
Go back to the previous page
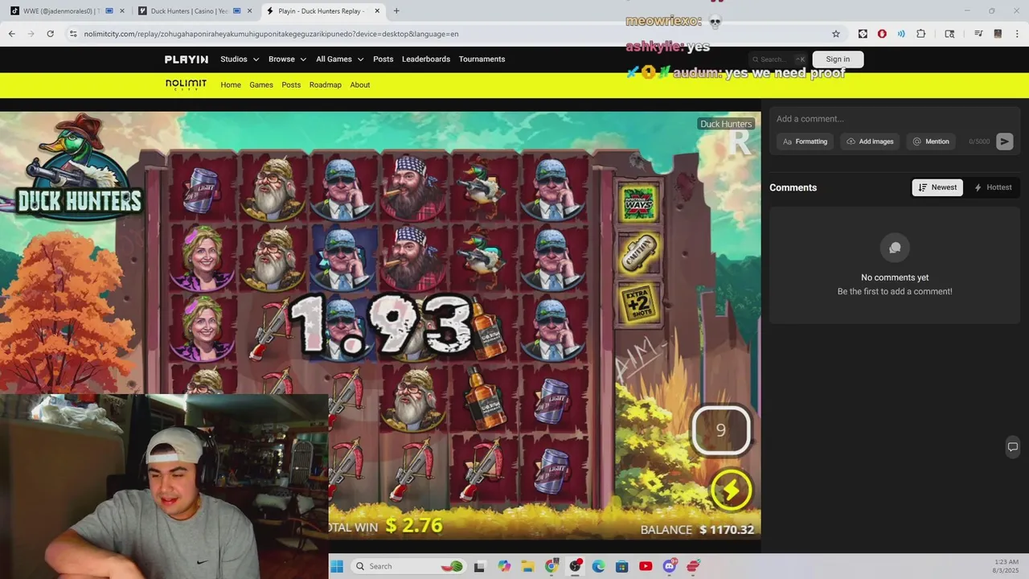click(11, 34)
